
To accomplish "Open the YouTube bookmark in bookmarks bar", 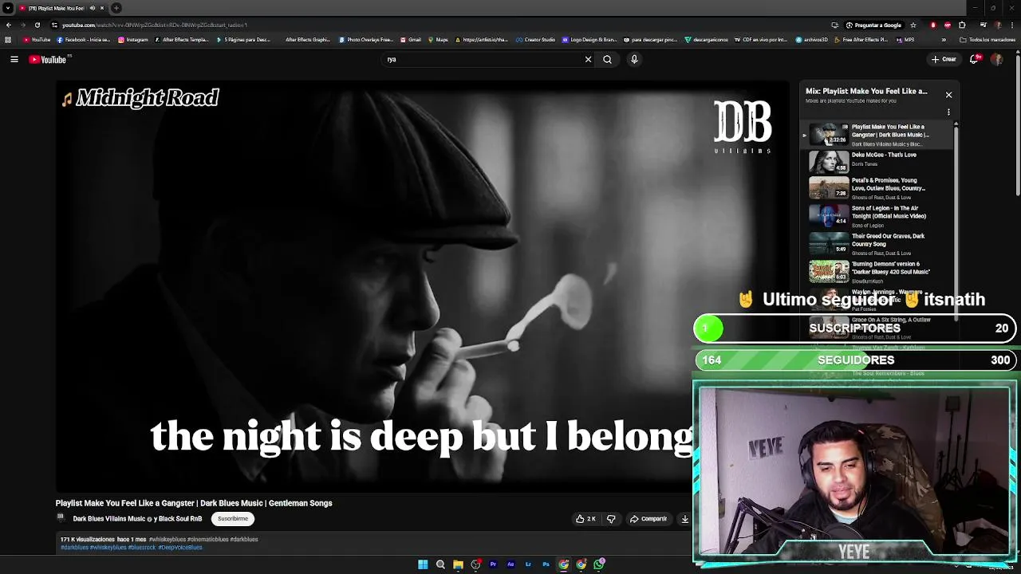I will [x=37, y=40].
